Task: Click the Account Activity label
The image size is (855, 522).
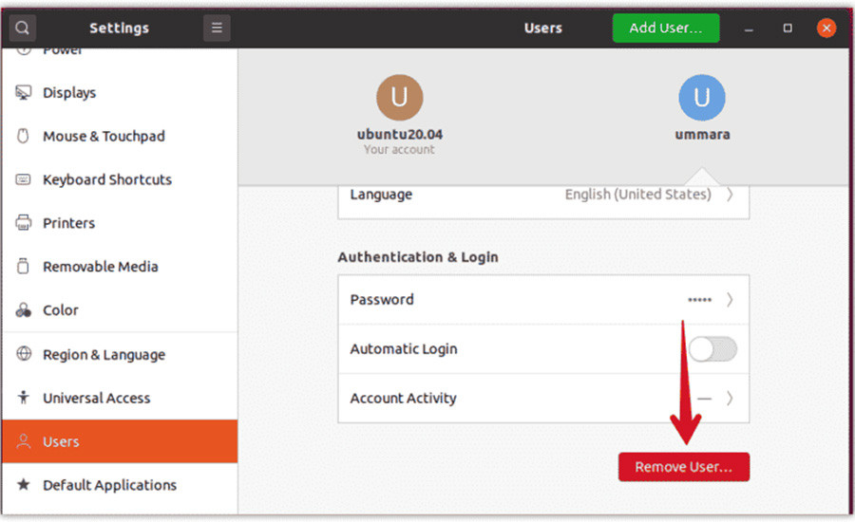Action: (403, 399)
